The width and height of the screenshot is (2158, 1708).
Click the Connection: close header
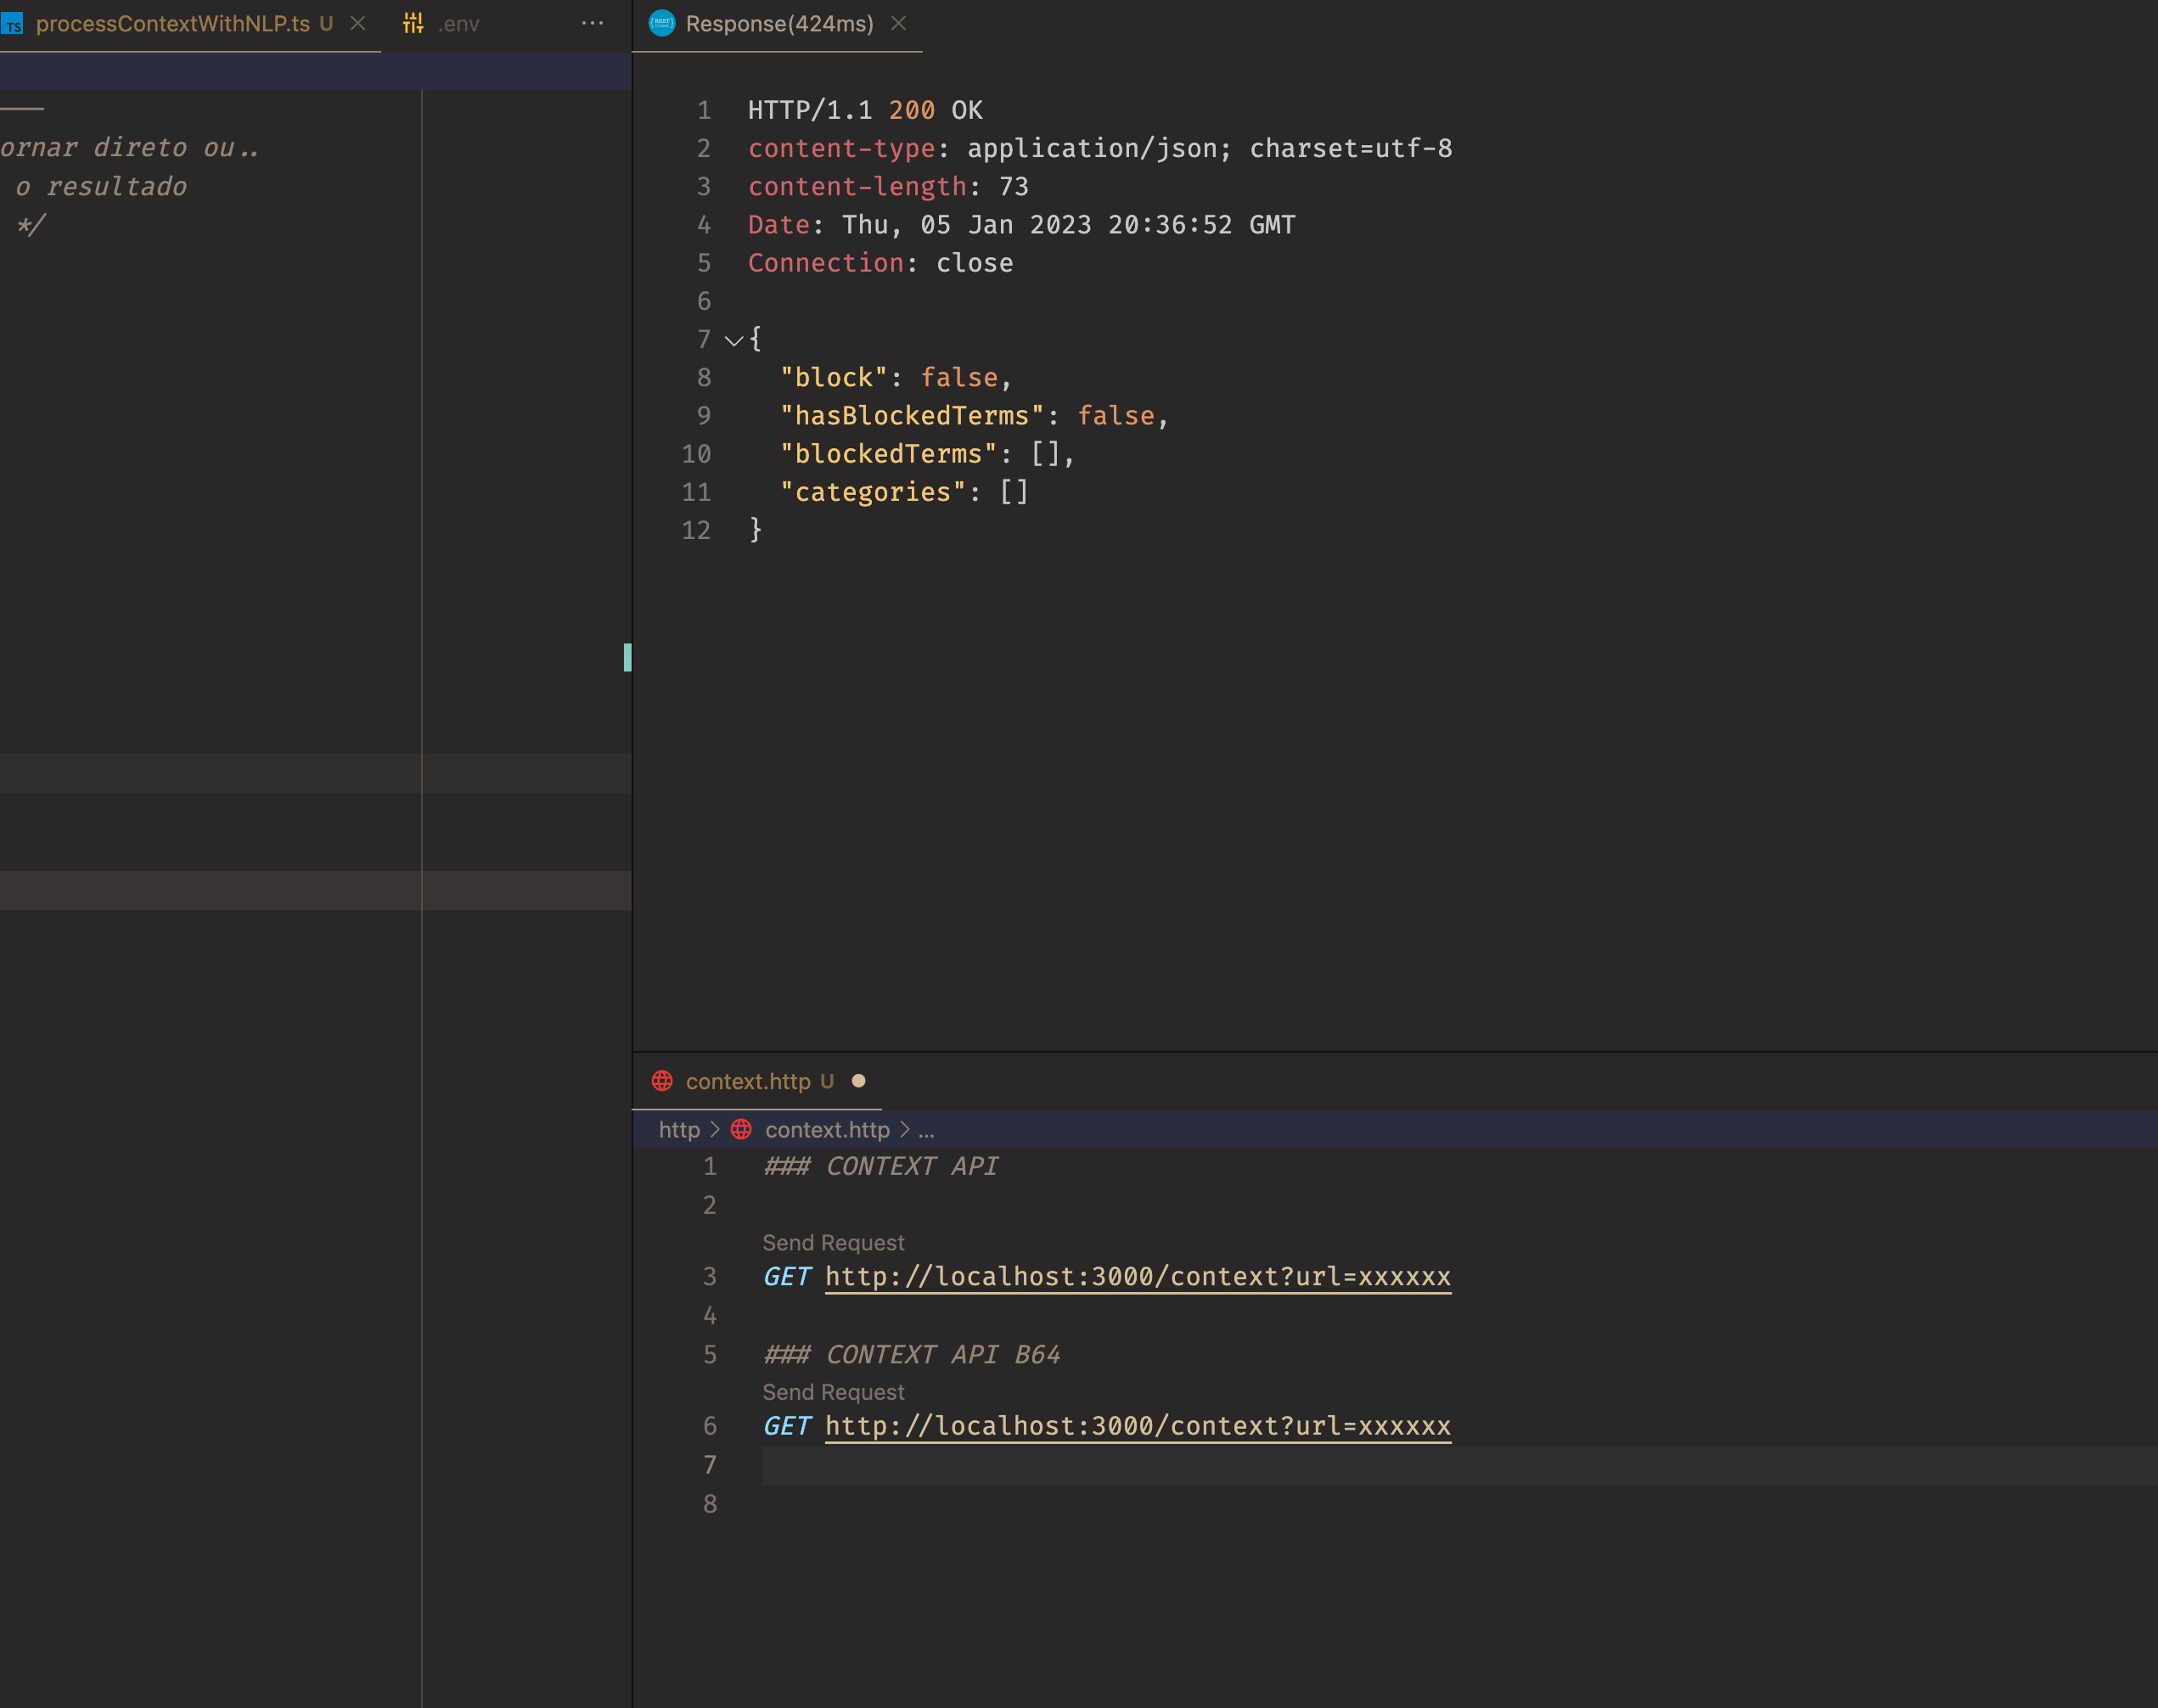pyautogui.click(x=881, y=263)
